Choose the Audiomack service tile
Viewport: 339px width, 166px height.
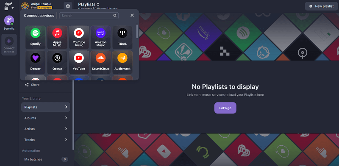(x=122, y=62)
